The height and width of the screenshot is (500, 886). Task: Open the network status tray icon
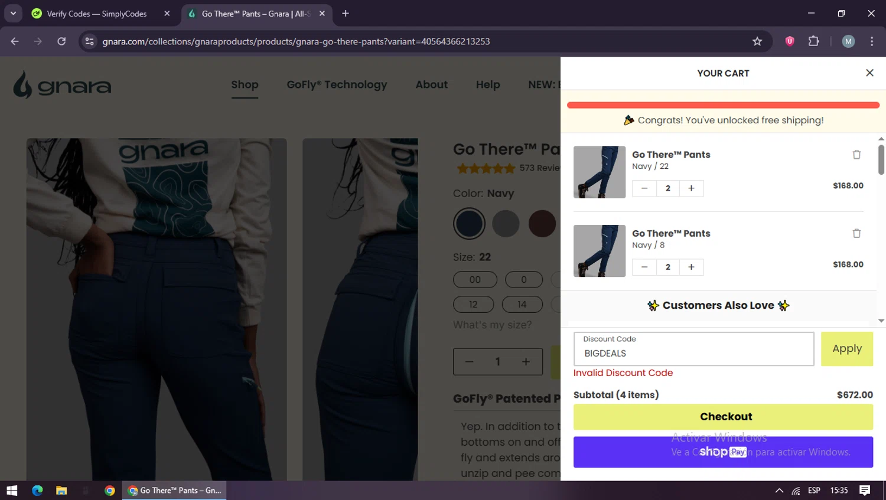pyautogui.click(x=796, y=491)
